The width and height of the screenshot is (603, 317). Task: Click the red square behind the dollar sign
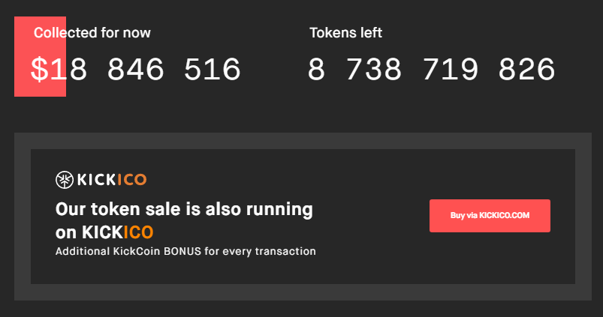(x=40, y=56)
